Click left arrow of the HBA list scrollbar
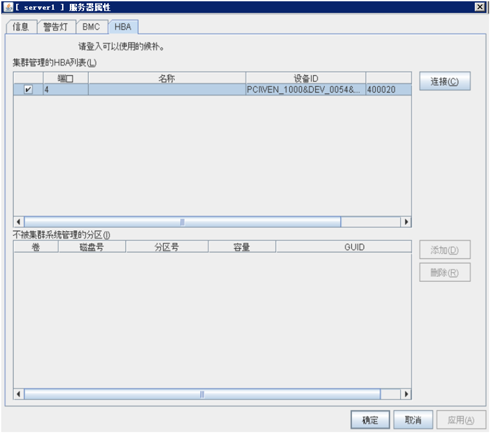491x434 pixels. coord(18,222)
